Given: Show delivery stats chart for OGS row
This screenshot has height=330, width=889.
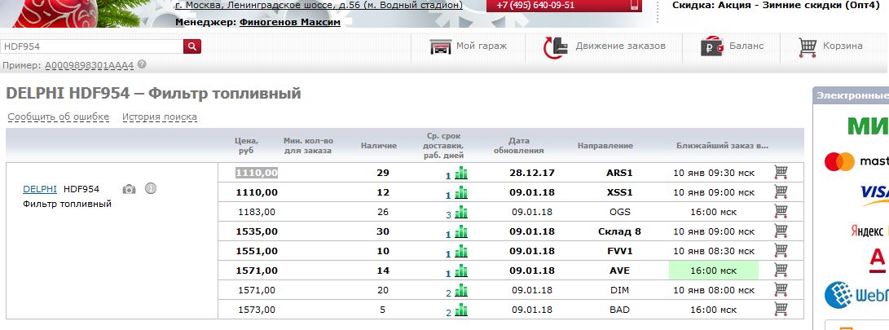Looking at the screenshot, I should pyautogui.click(x=461, y=212).
